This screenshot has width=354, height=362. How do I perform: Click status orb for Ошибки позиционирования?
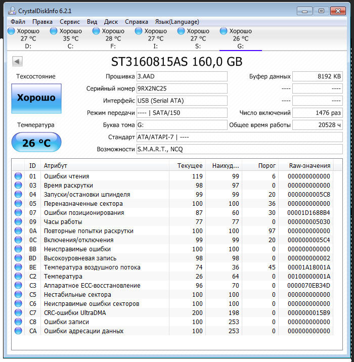(x=18, y=212)
